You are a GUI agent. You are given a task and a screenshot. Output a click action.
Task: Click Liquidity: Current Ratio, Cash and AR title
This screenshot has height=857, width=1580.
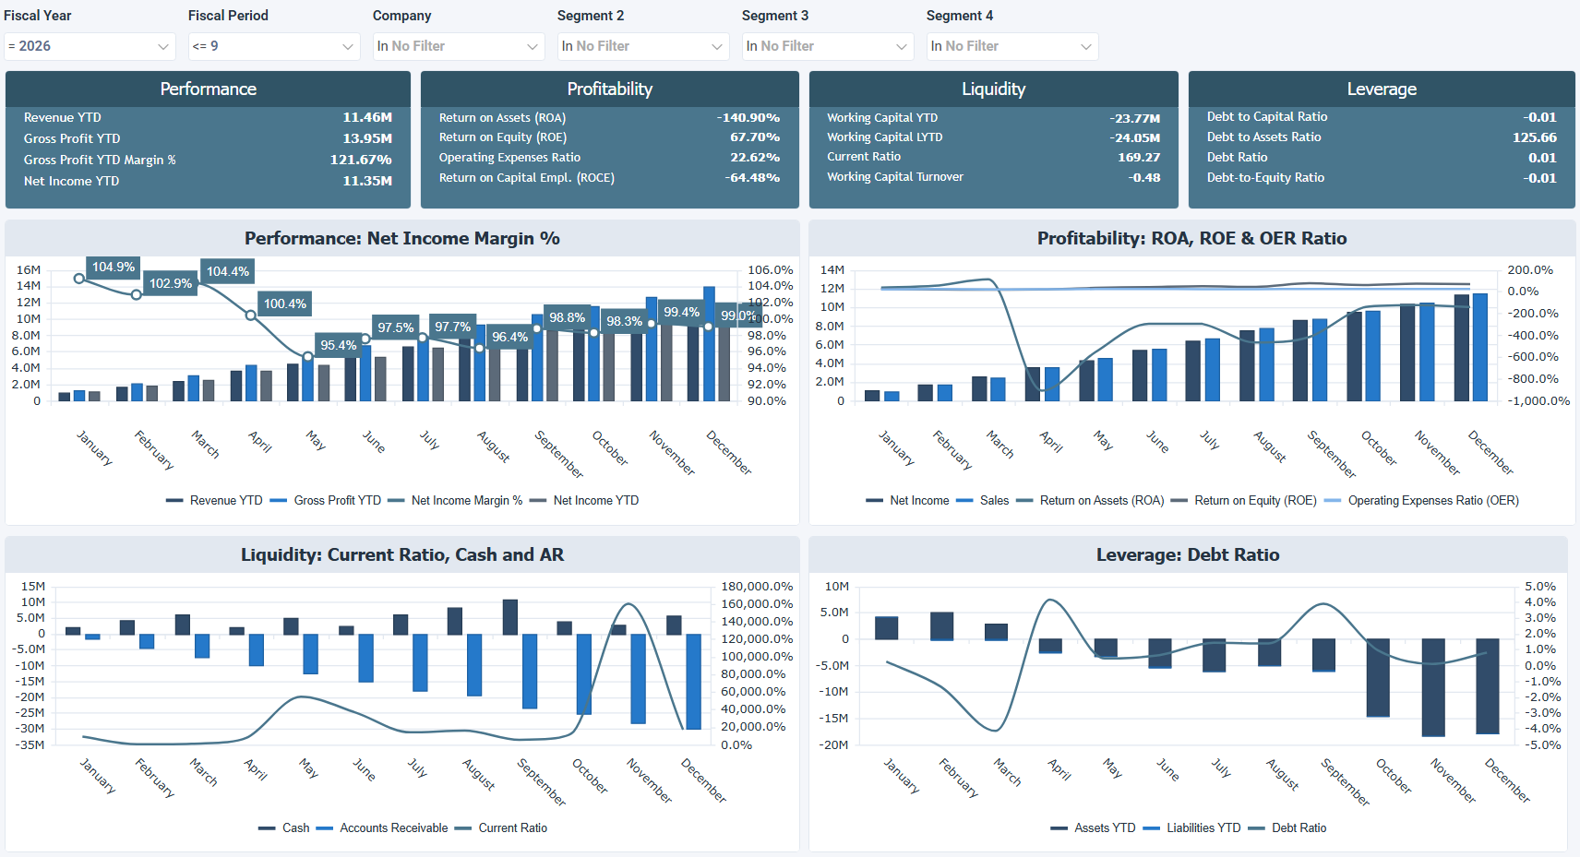[402, 555]
